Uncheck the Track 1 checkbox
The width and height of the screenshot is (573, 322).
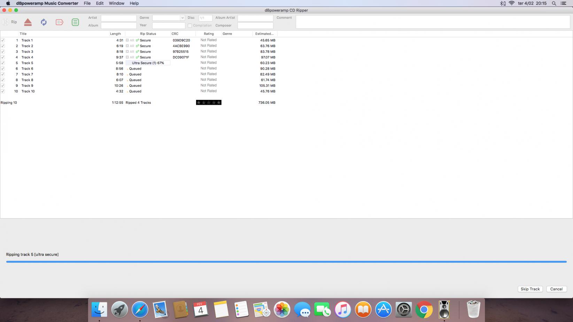3,40
